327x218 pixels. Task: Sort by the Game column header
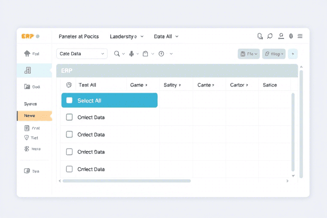click(x=138, y=85)
